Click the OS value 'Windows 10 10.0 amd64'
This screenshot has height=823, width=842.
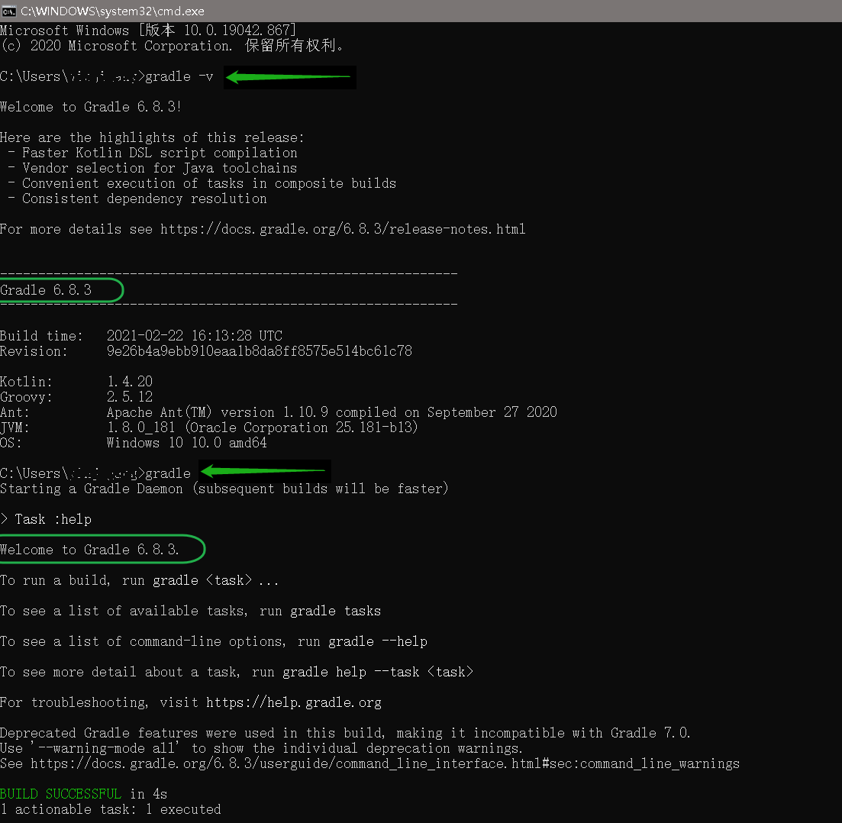(187, 443)
